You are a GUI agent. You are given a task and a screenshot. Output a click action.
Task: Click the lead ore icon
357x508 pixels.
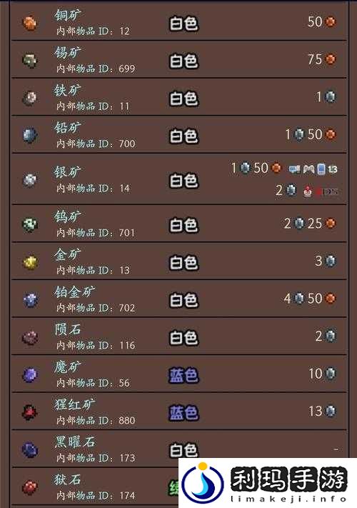tap(30, 135)
